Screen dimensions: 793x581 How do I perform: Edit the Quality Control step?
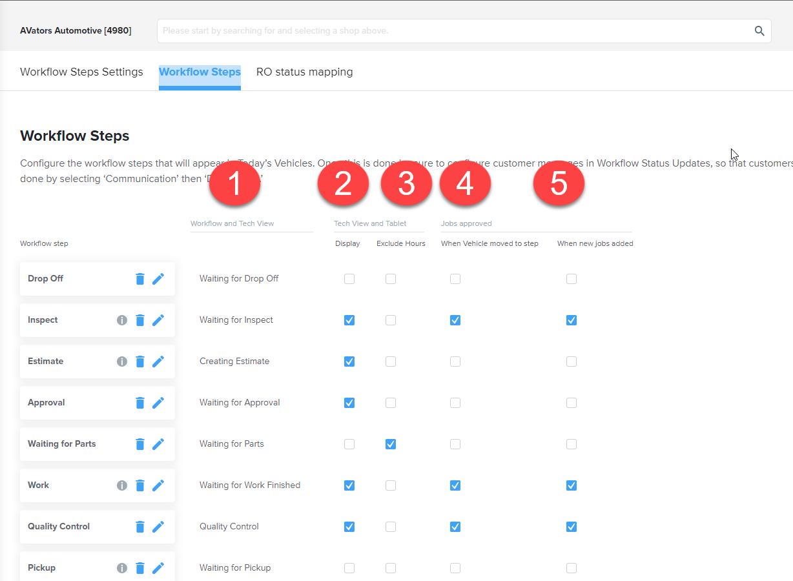pyautogui.click(x=158, y=526)
